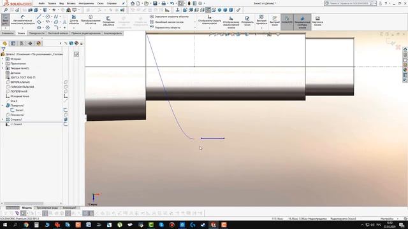Click the Save icon in title toolbar
Image resolution: width=408 pixels, height=229 pixels.
pos(155,3)
